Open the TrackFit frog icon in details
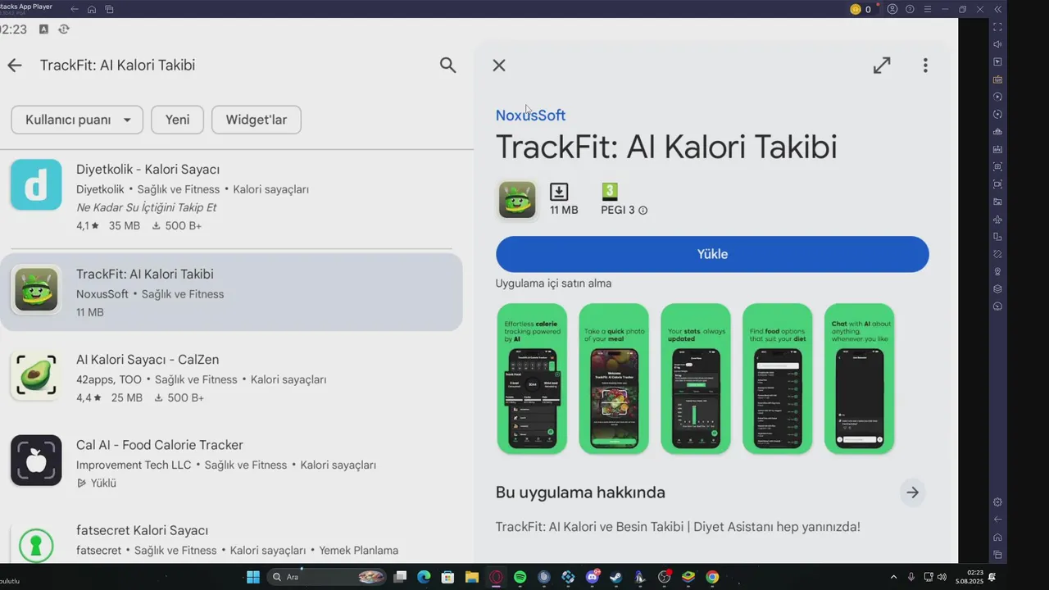 [517, 200]
